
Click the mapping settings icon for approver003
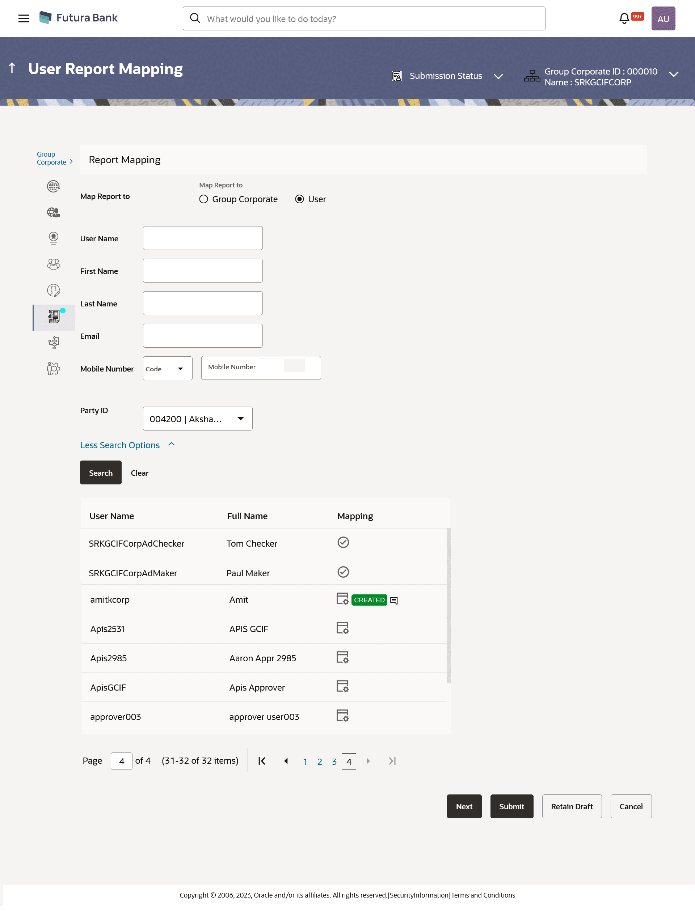click(x=342, y=716)
